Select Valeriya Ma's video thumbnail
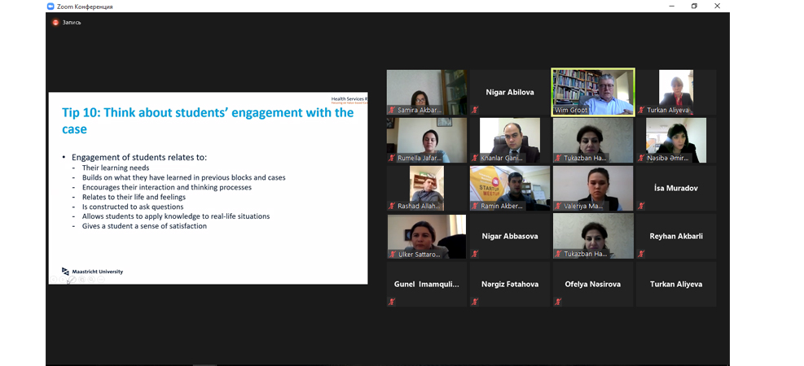The height and width of the screenshot is (366, 804). pos(593,189)
